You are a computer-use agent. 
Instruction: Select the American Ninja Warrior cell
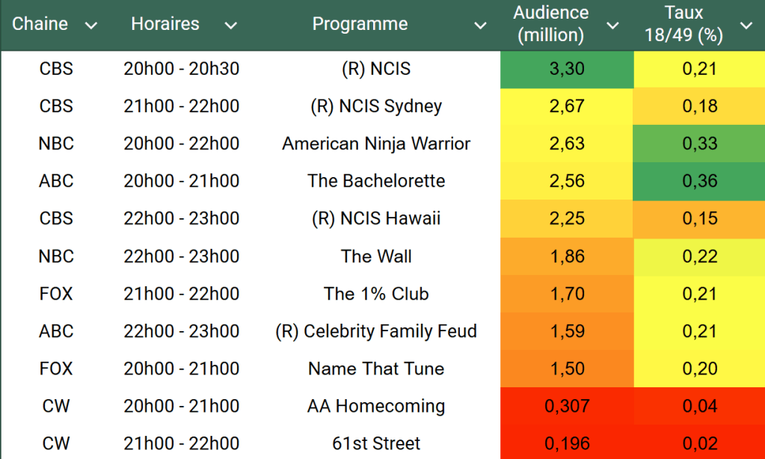pyautogui.click(x=376, y=144)
